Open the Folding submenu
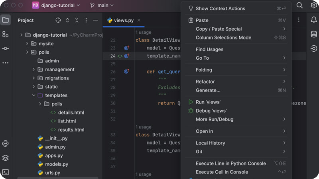319x179 pixels. click(236, 70)
